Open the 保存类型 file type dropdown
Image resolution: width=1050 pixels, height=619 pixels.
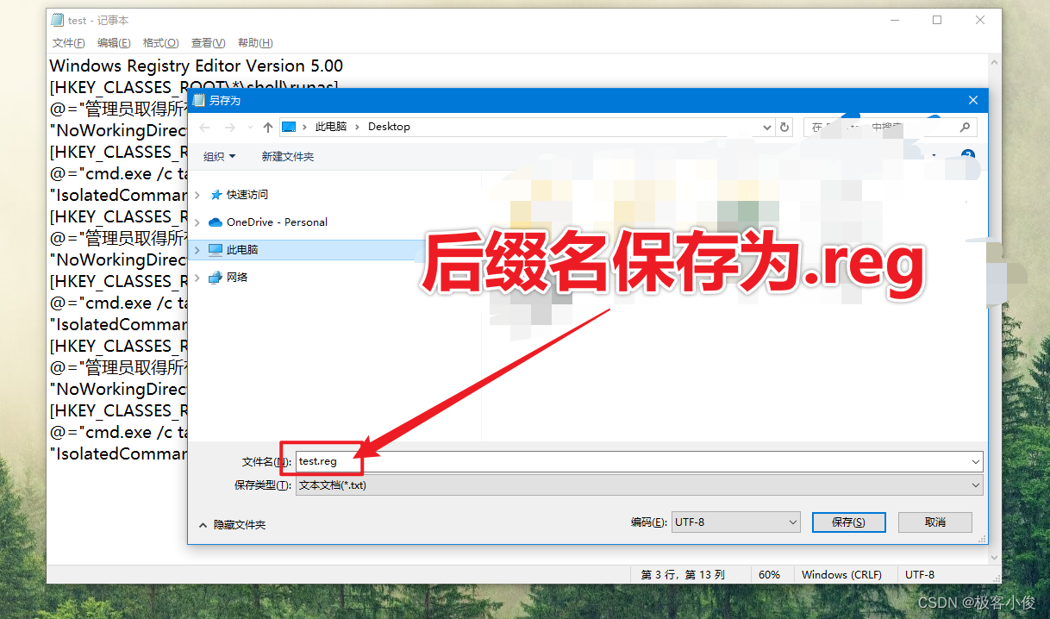point(975,485)
